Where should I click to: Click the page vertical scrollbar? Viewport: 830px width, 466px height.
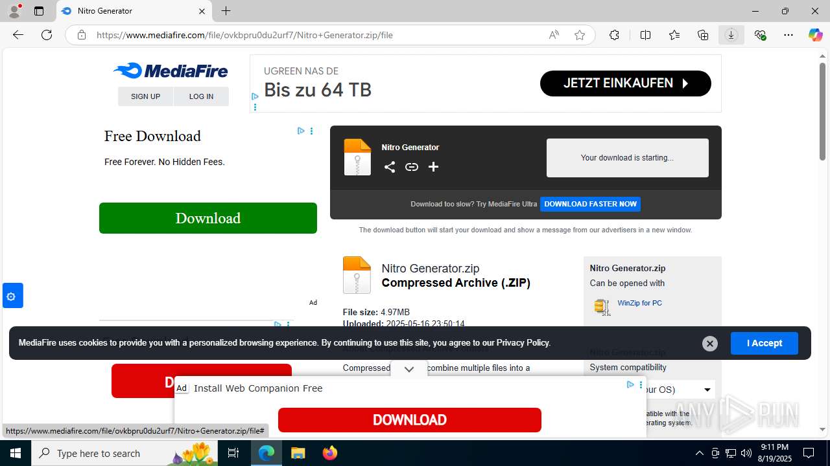(822, 111)
